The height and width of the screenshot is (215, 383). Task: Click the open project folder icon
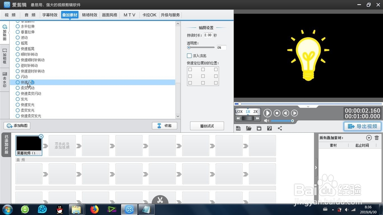[x=249, y=128]
